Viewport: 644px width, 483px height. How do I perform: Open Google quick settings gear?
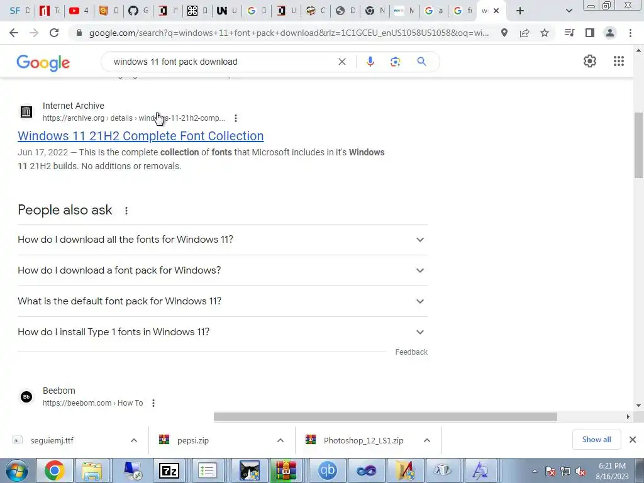point(590,61)
